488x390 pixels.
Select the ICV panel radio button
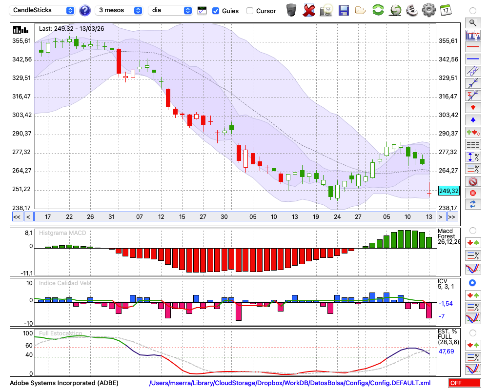click(472, 283)
